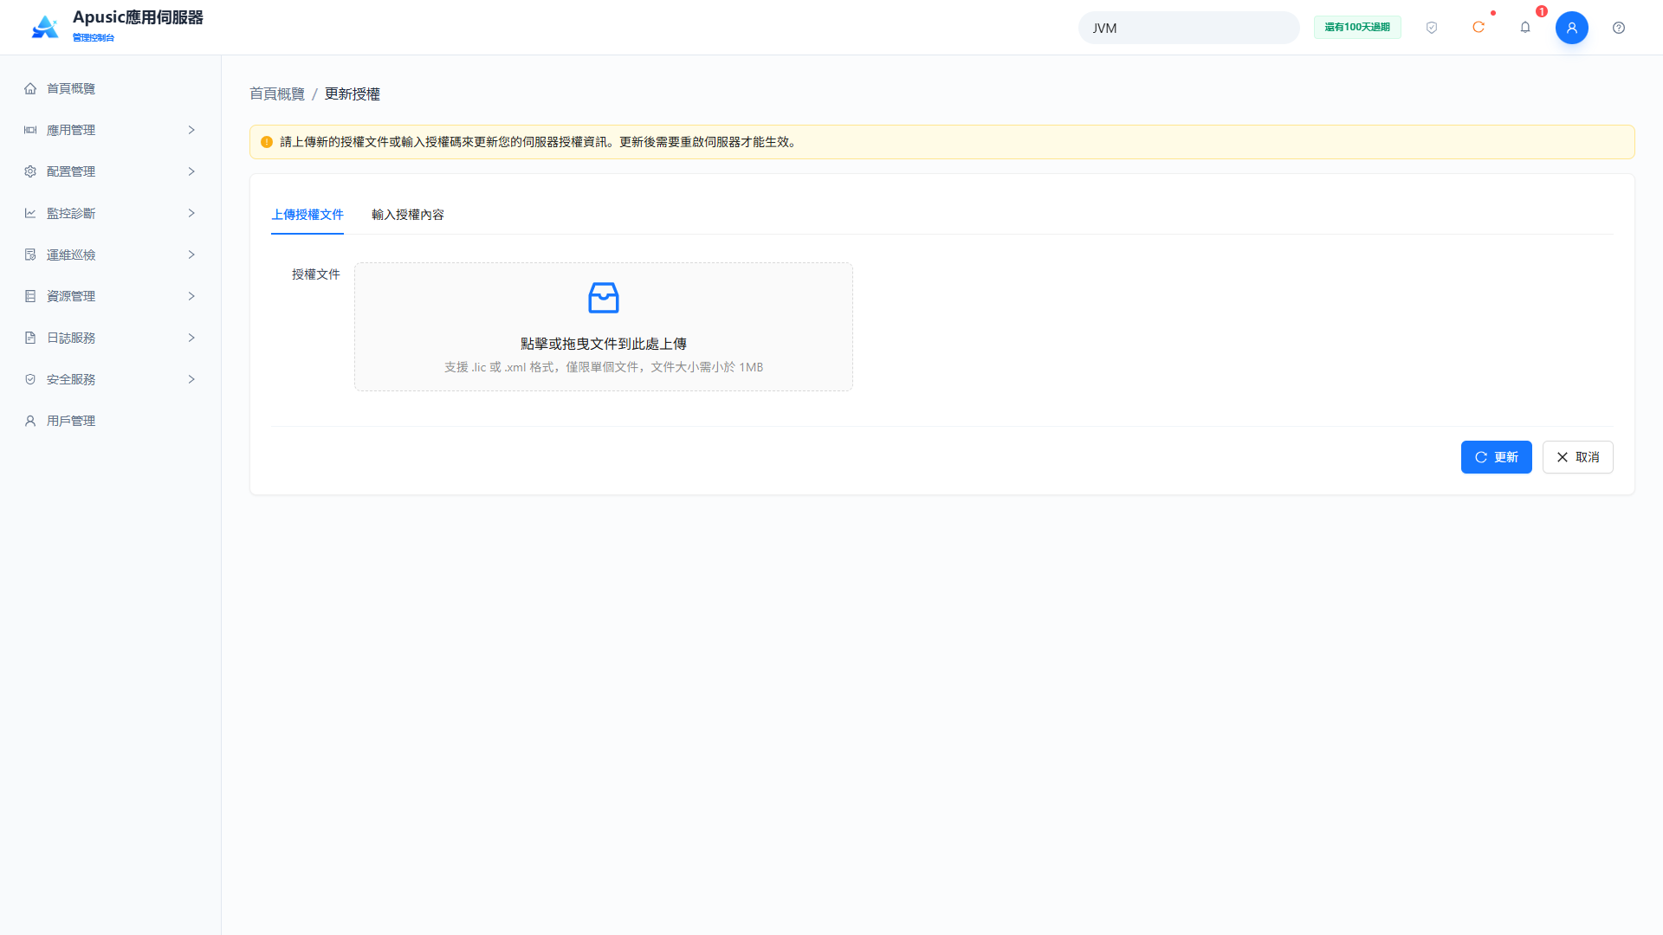
Task: Click the Apusic logo icon
Action: coord(45,27)
